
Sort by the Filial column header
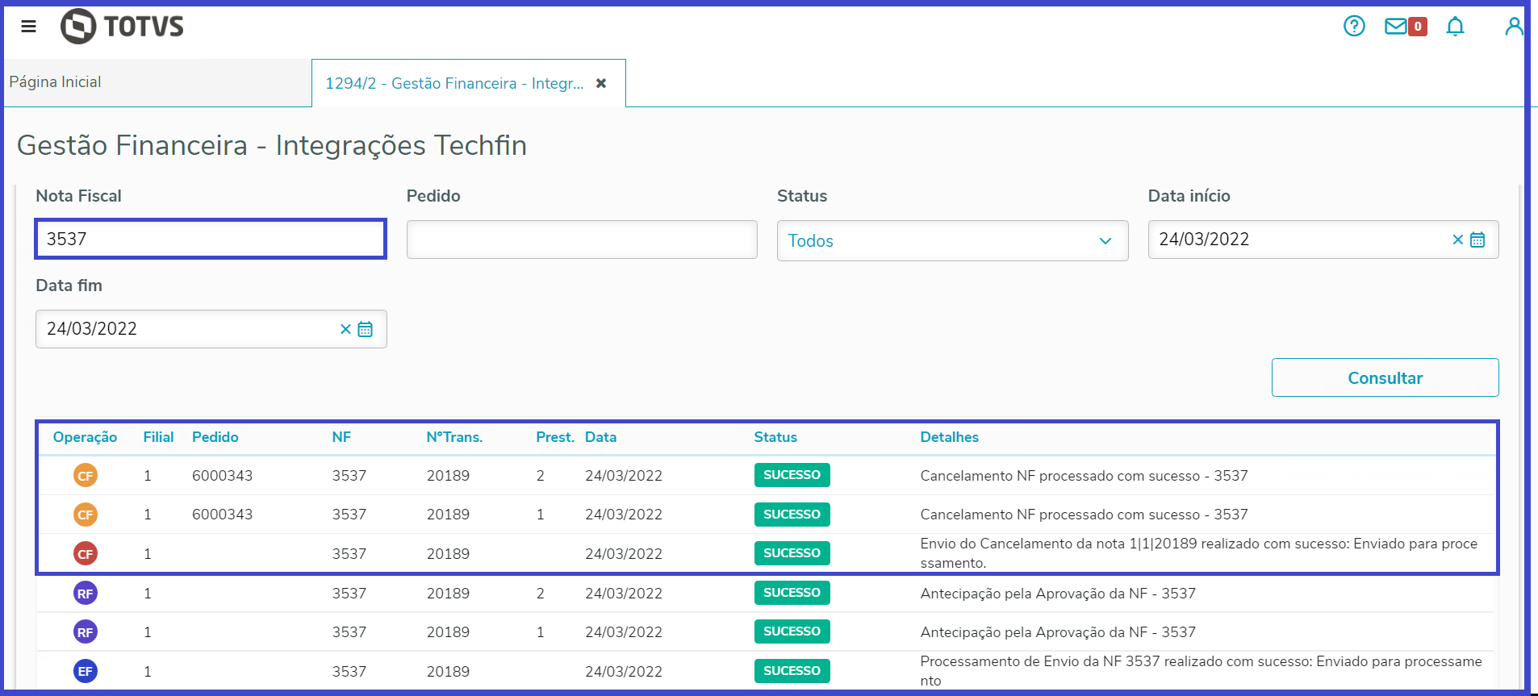pyautogui.click(x=158, y=437)
